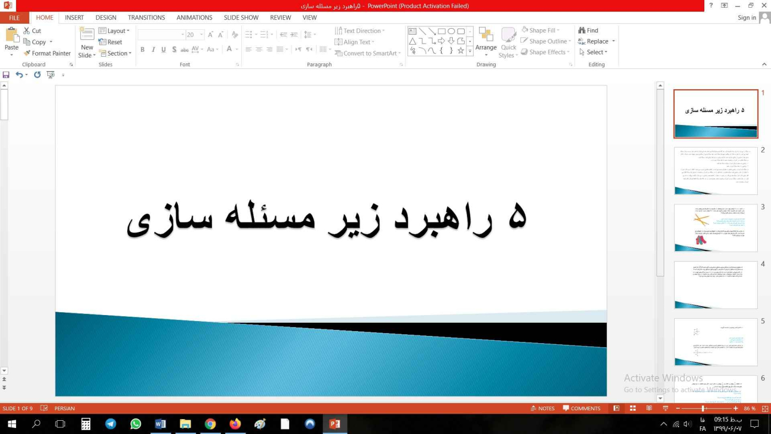This screenshot has width=771, height=434.
Task: Open the Select dropdown in Editing group
Action: [x=594, y=52]
